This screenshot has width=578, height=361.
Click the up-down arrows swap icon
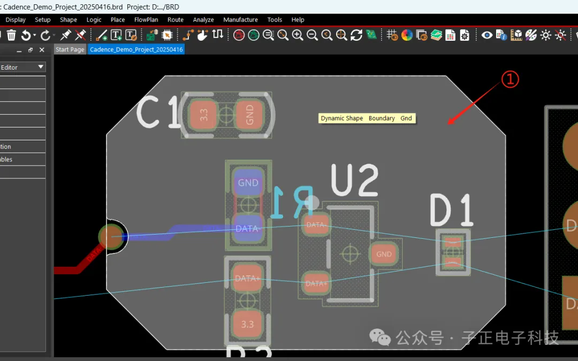(217, 34)
